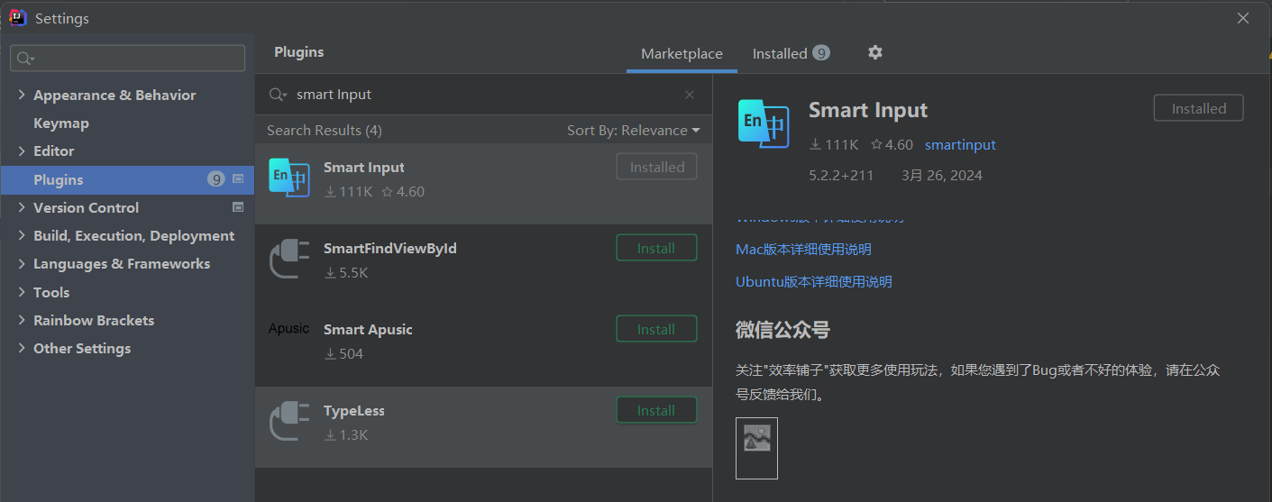The height and width of the screenshot is (502, 1272).
Task: Open the Mac版本详细使用说明 link
Action: coord(803,249)
